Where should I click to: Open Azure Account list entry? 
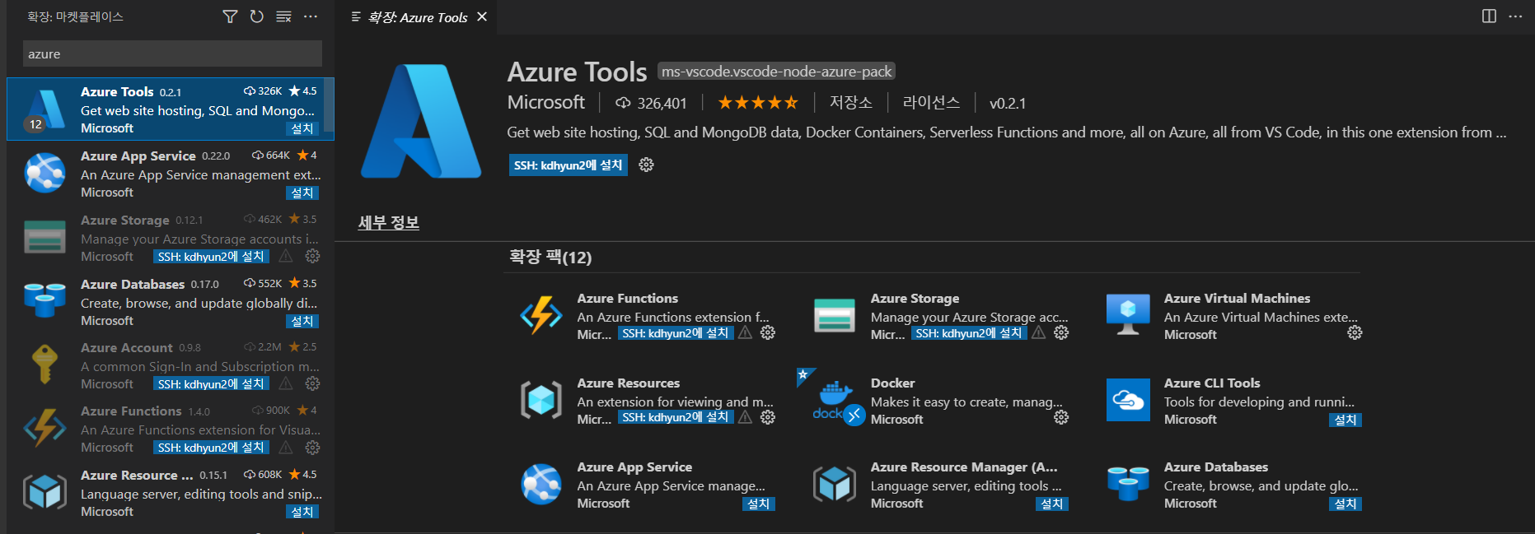click(171, 365)
